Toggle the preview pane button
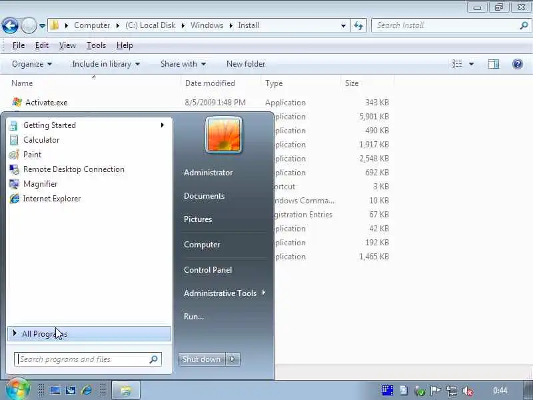 (x=494, y=64)
